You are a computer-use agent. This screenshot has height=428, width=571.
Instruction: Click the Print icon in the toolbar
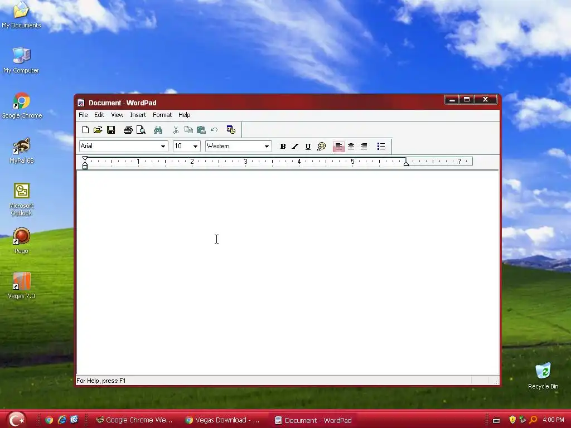click(128, 130)
